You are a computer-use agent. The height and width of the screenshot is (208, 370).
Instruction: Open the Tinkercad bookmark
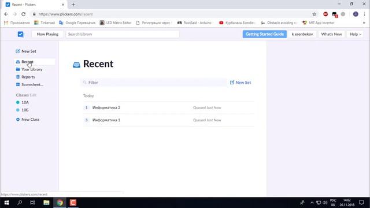click(45, 23)
